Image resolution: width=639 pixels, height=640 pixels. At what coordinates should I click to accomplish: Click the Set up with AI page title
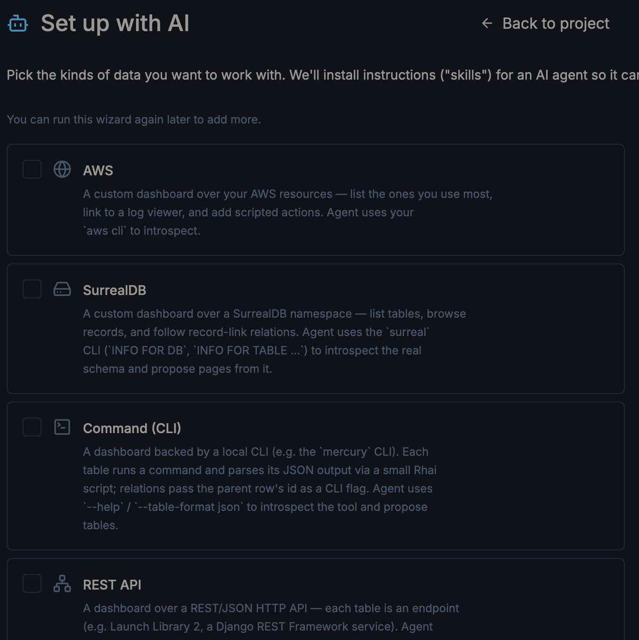tap(115, 24)
